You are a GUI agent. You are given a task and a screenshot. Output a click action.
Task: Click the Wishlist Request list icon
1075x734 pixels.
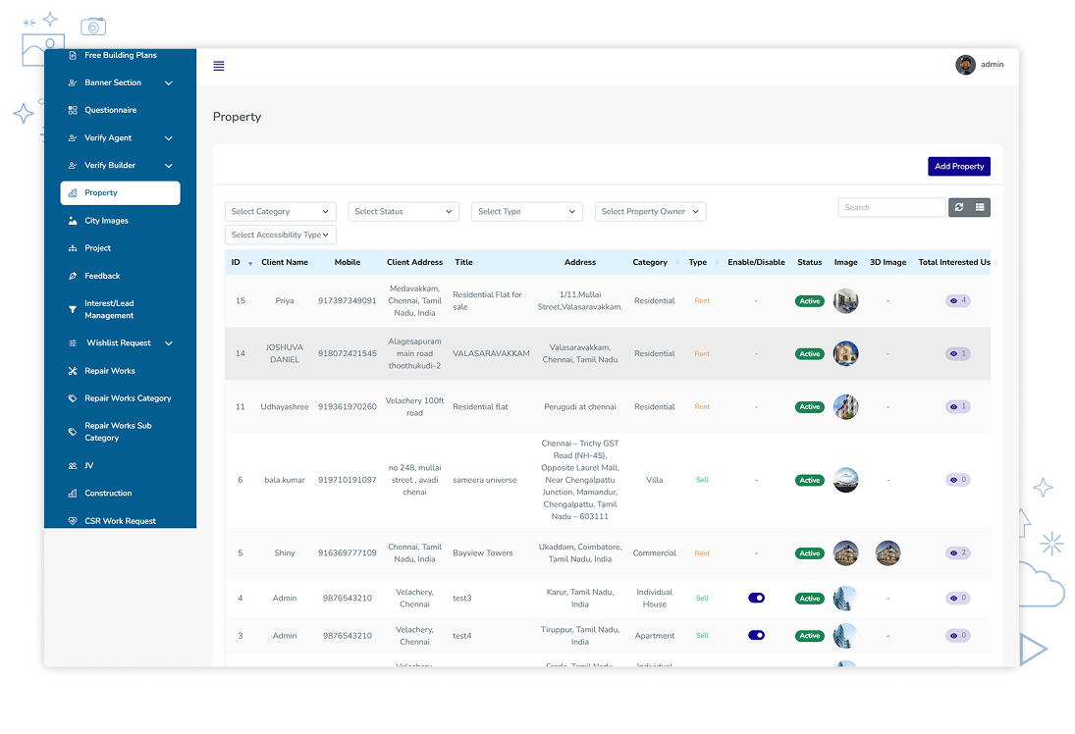[73, 343]
